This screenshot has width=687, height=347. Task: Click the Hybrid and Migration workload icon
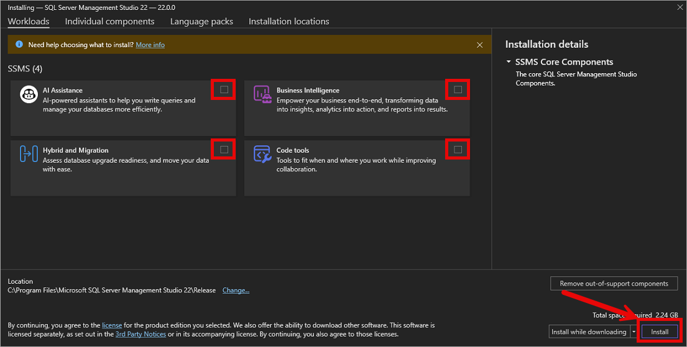click(29, 154)
